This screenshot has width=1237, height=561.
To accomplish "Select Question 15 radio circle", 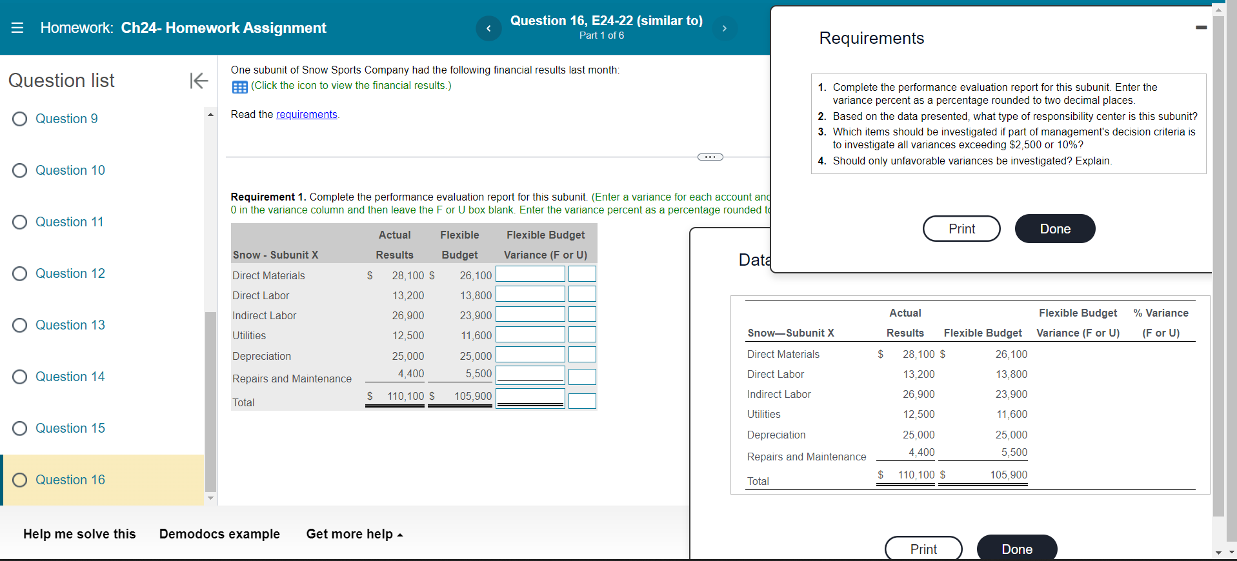I will click(x=20, y=428).
